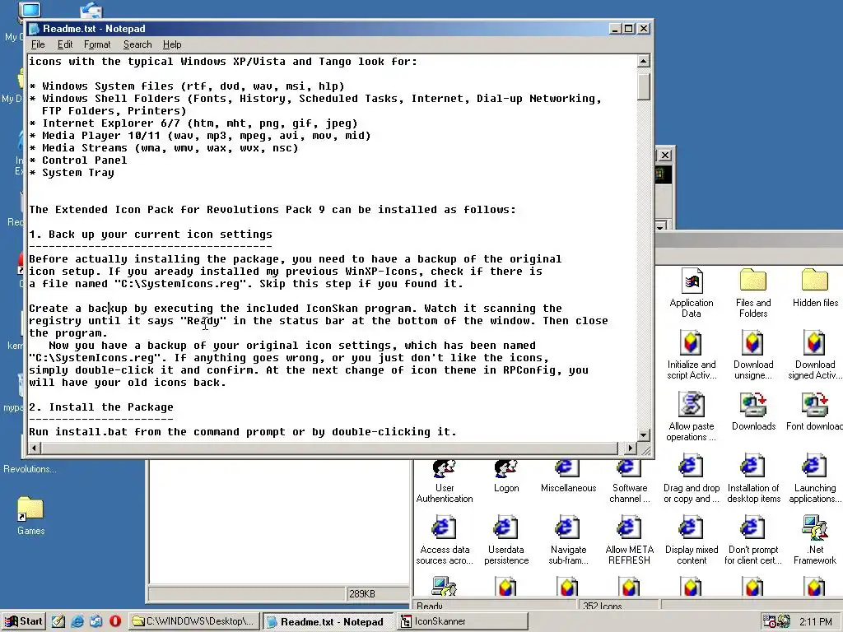Click the Readme.txt - Notepad taskbar button
This screenshot has width=843, height=632.
329,621
